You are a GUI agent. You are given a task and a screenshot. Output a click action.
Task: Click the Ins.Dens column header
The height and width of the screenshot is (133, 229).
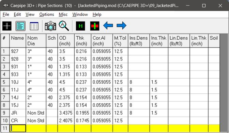139,41
